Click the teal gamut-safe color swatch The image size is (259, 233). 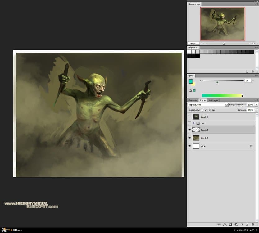point(194,90)
